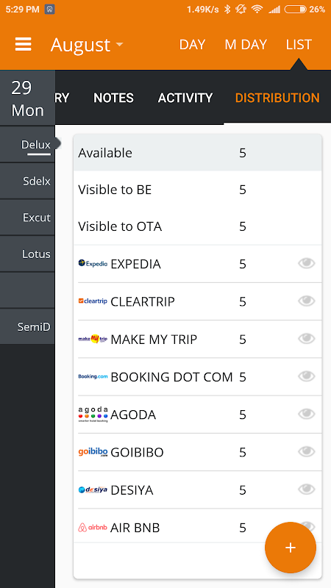The width and height of the screenshot is (331, 588).
Task: Tap the Cleartrip logo icon
Action: pos(93,301)
